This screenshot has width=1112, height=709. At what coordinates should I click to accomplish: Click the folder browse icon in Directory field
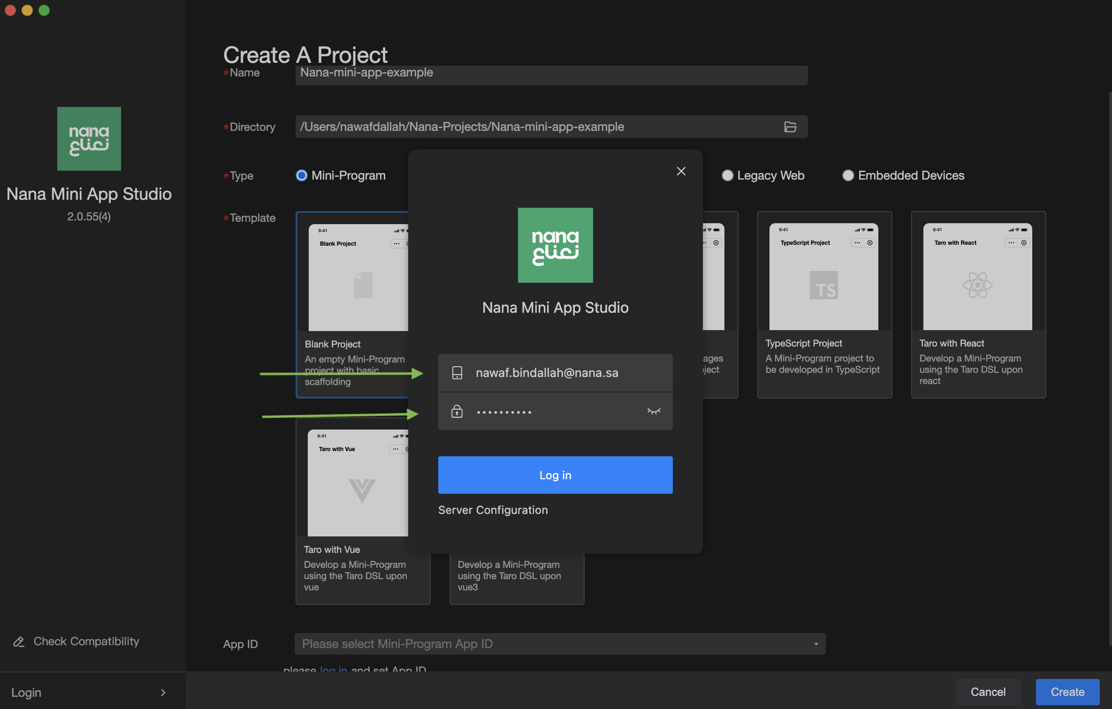tap(790, 127)
